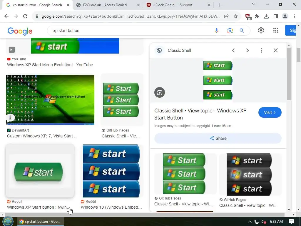The width and height of the screenshot is (301, 226).
Task: Open the Learn More copyright link
Action: (221, 126)
